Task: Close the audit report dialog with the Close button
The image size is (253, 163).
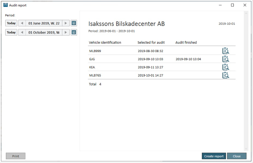Action: pos(237,156)
